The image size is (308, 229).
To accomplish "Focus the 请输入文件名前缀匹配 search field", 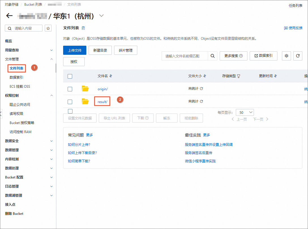I will pos(185,56).
